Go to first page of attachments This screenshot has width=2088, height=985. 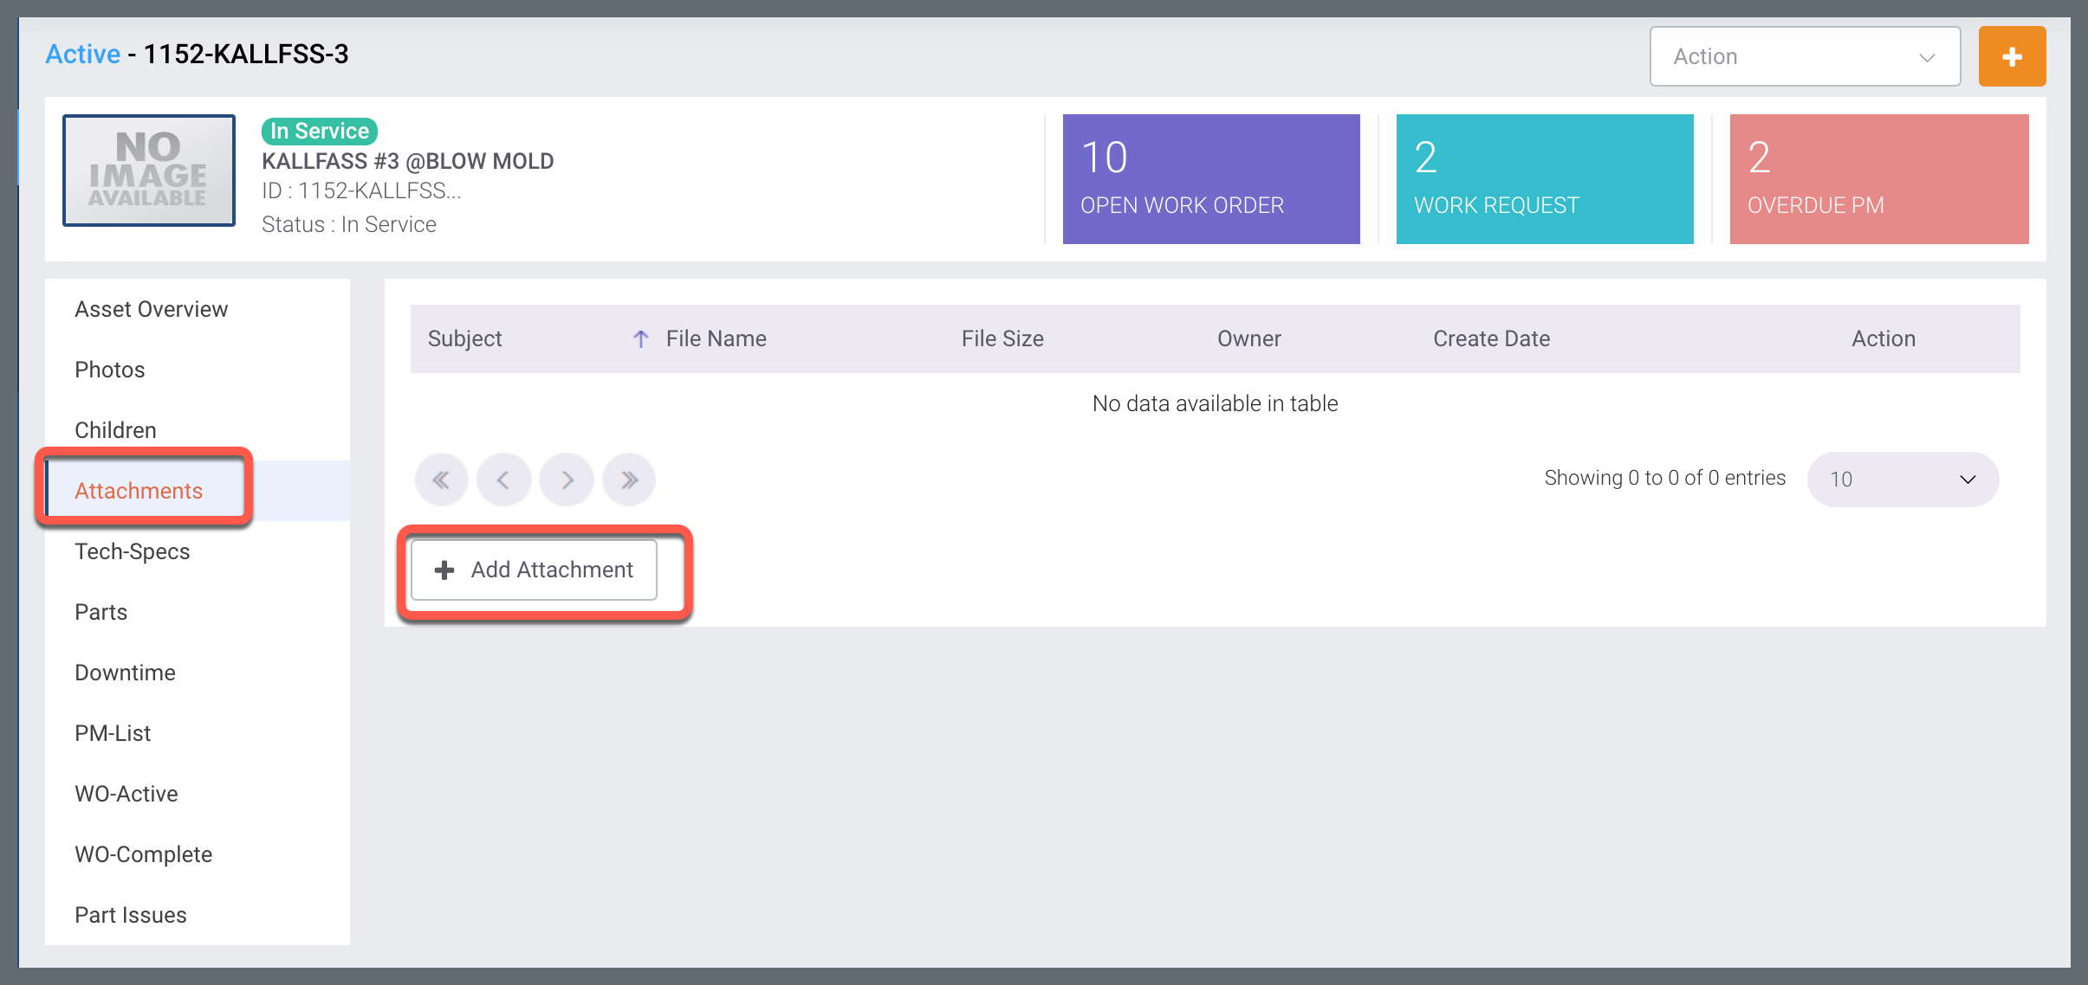[x=441, y=480]
